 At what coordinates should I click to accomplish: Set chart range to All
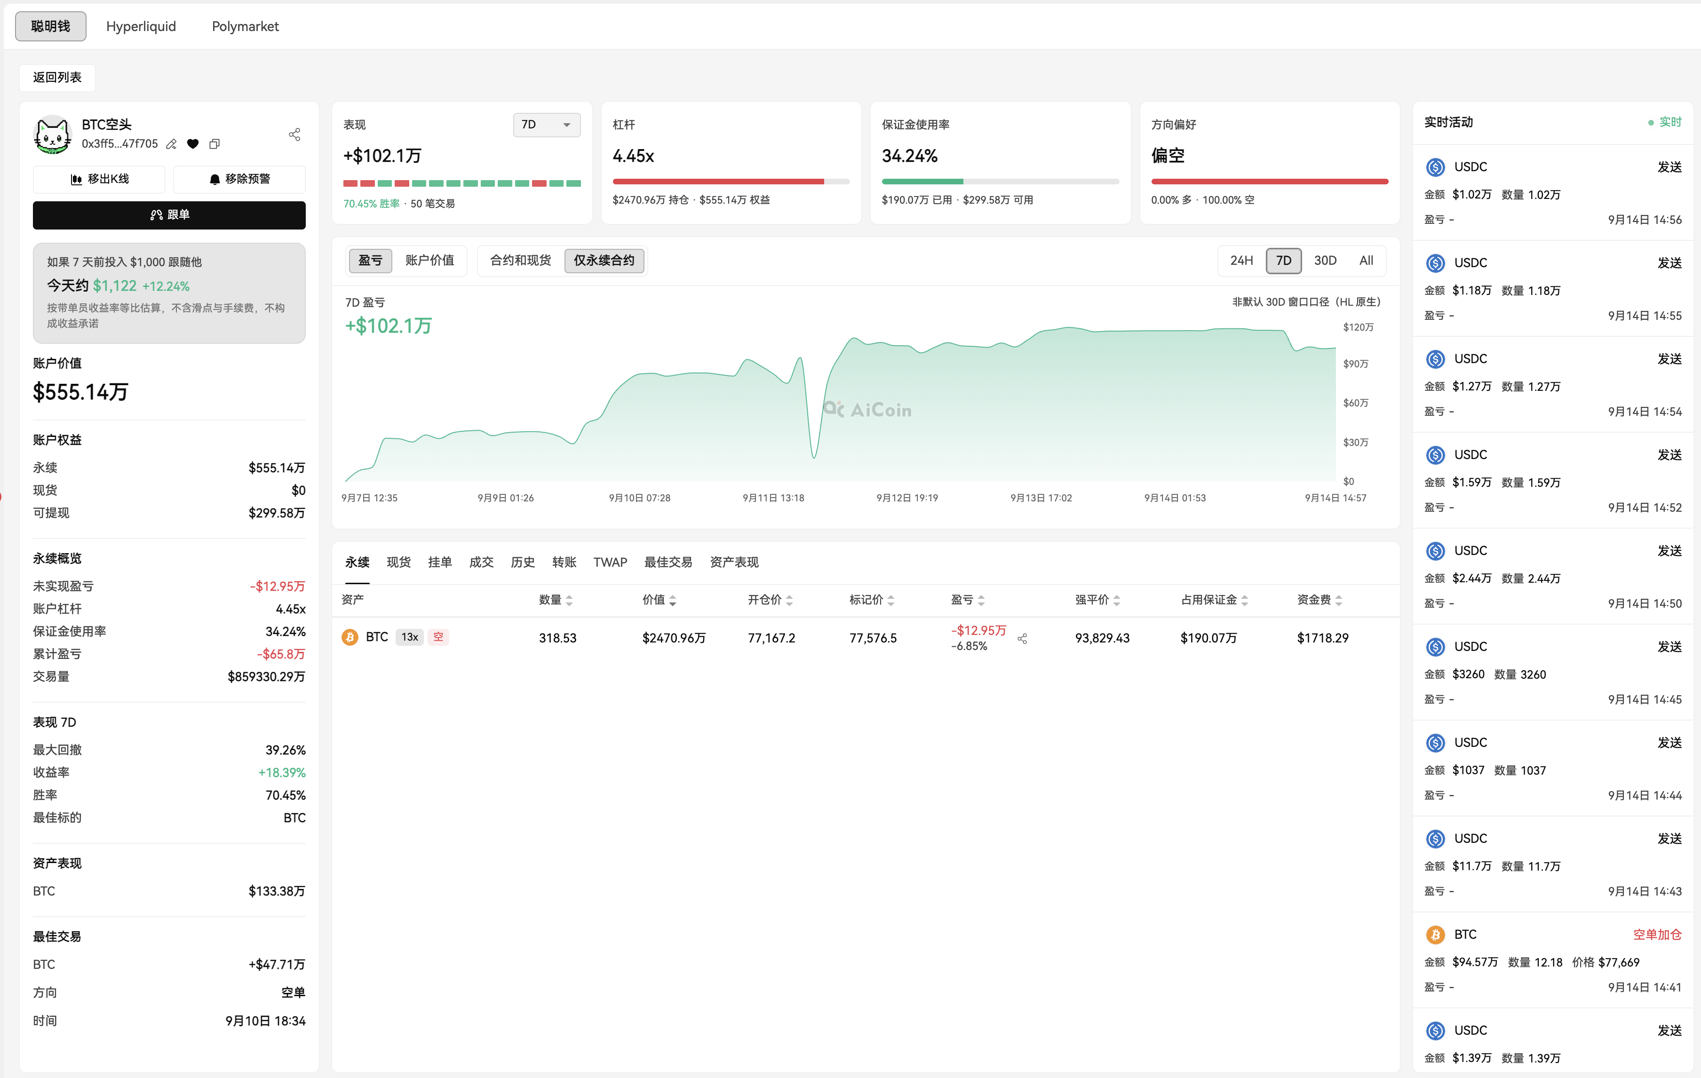(x=1366, y=261)
